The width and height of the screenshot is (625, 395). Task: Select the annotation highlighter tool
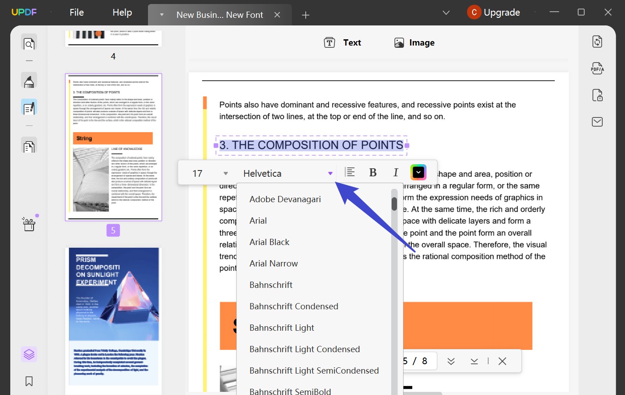click(x=29, y=80)
